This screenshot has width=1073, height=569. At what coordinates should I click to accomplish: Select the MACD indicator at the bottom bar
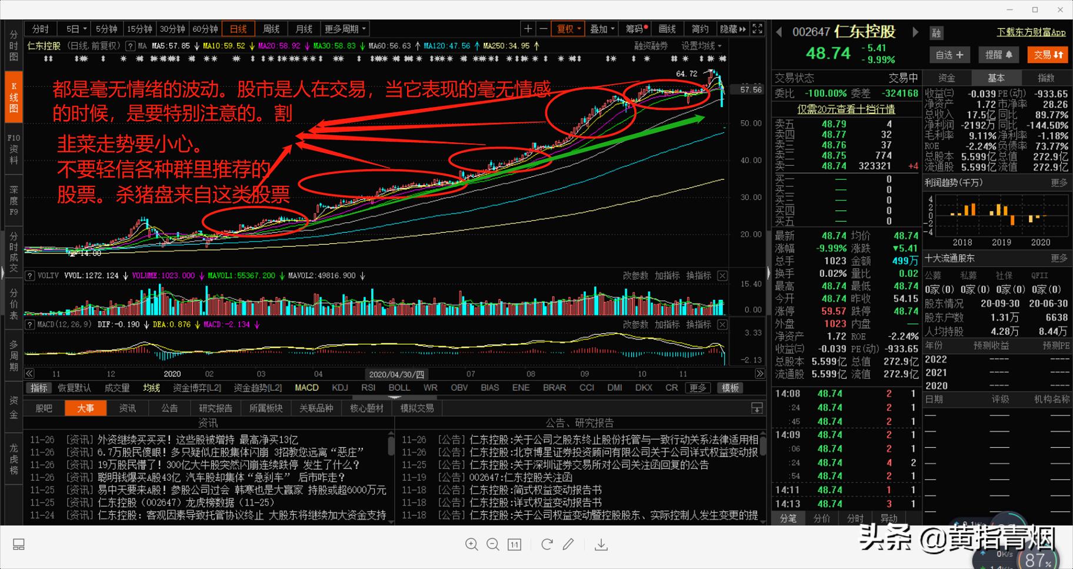click(x=306, y=387)
